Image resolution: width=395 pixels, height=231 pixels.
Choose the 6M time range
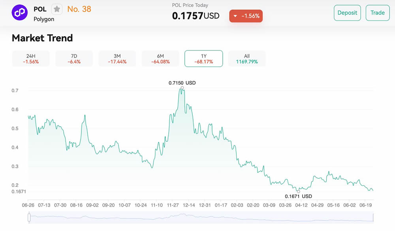point(160,59)
